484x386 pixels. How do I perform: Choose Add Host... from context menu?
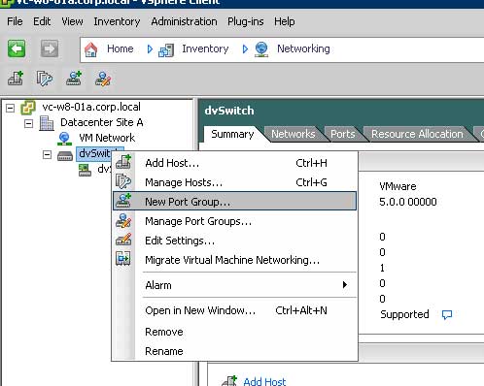coord(235,163)
